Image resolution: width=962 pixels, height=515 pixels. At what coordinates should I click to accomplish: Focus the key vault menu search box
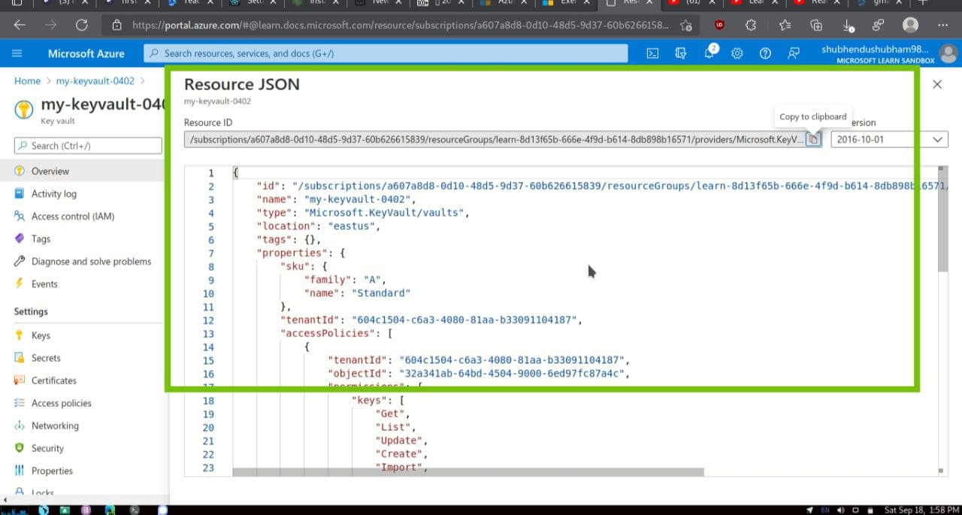pyautogui.click(x=88, y=145)
